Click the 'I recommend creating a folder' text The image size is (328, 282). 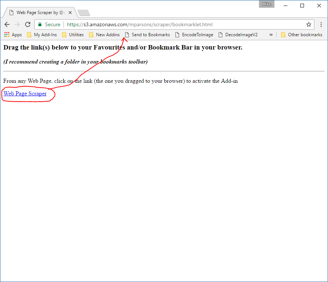click(x=75, y=62)
